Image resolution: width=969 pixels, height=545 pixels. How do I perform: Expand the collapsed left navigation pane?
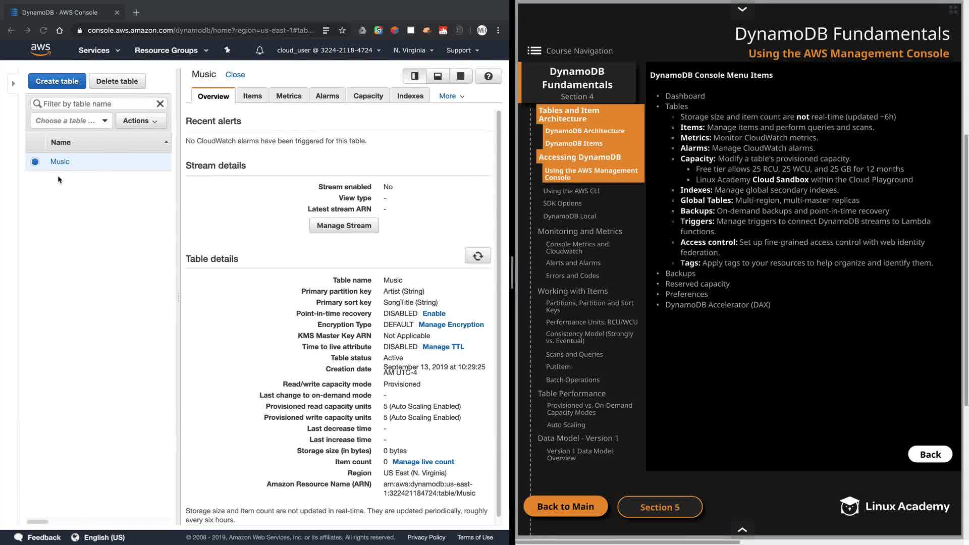14,83
